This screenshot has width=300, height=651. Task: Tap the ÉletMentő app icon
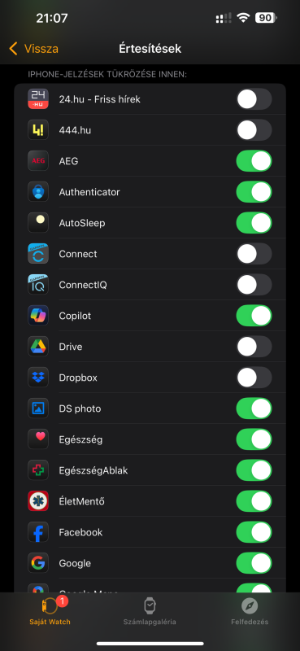pyautogui.click(x=38, y=501)
